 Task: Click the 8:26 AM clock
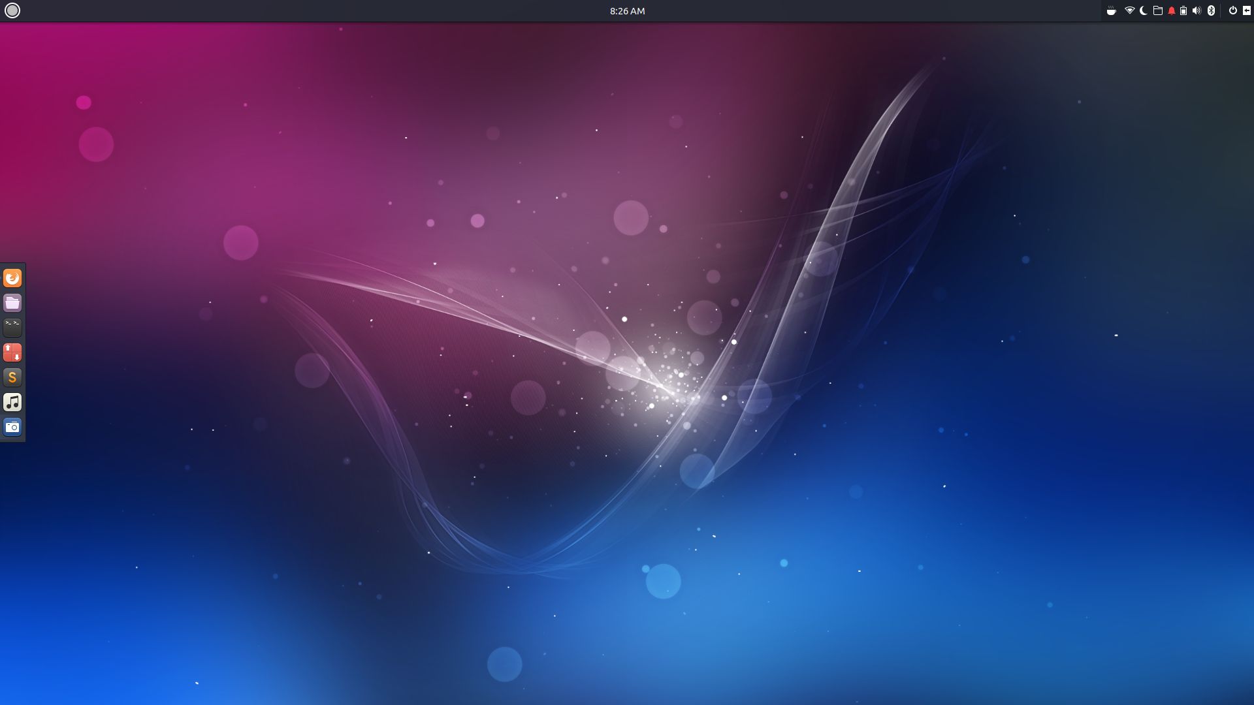627,10
